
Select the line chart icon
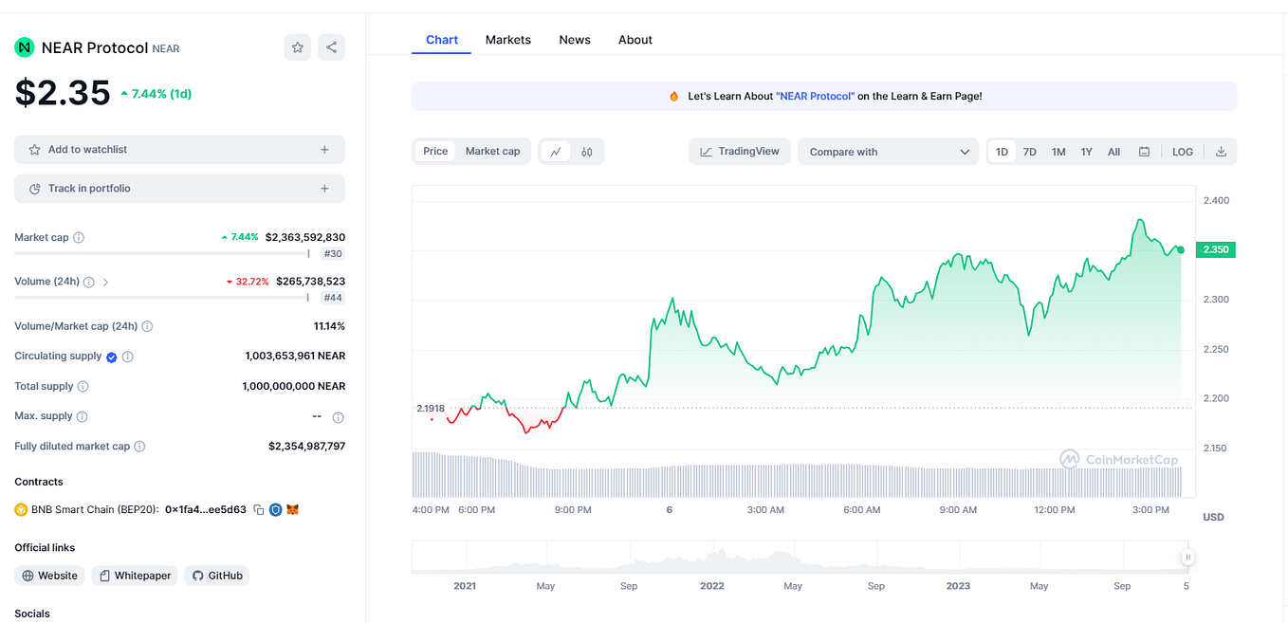pos(555,151)
